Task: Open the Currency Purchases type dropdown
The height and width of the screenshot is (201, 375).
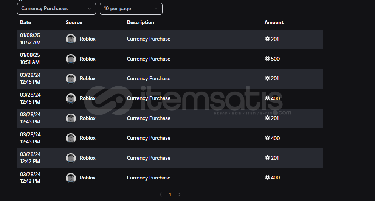Action: [56, 9]
